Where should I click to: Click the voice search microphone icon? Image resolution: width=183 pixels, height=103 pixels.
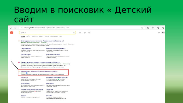point(80,33)
